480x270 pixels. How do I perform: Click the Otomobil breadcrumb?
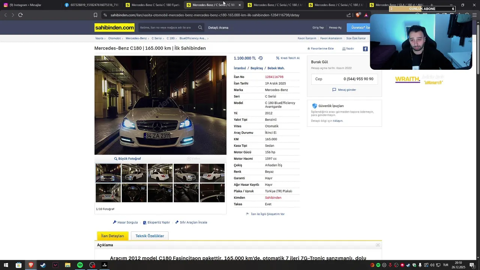pyautogui.click(x=114, y=38)
